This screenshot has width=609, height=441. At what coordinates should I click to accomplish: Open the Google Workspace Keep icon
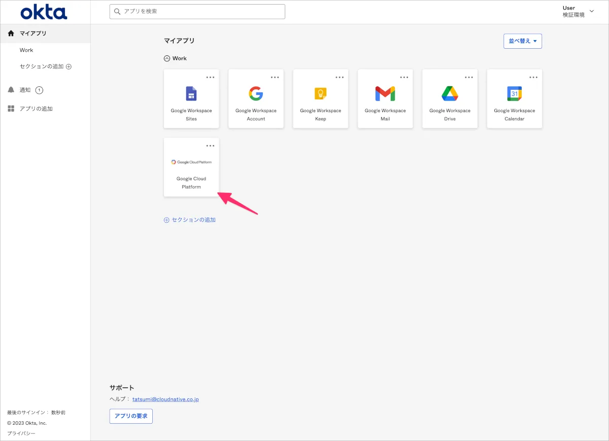tap(321, 94)
